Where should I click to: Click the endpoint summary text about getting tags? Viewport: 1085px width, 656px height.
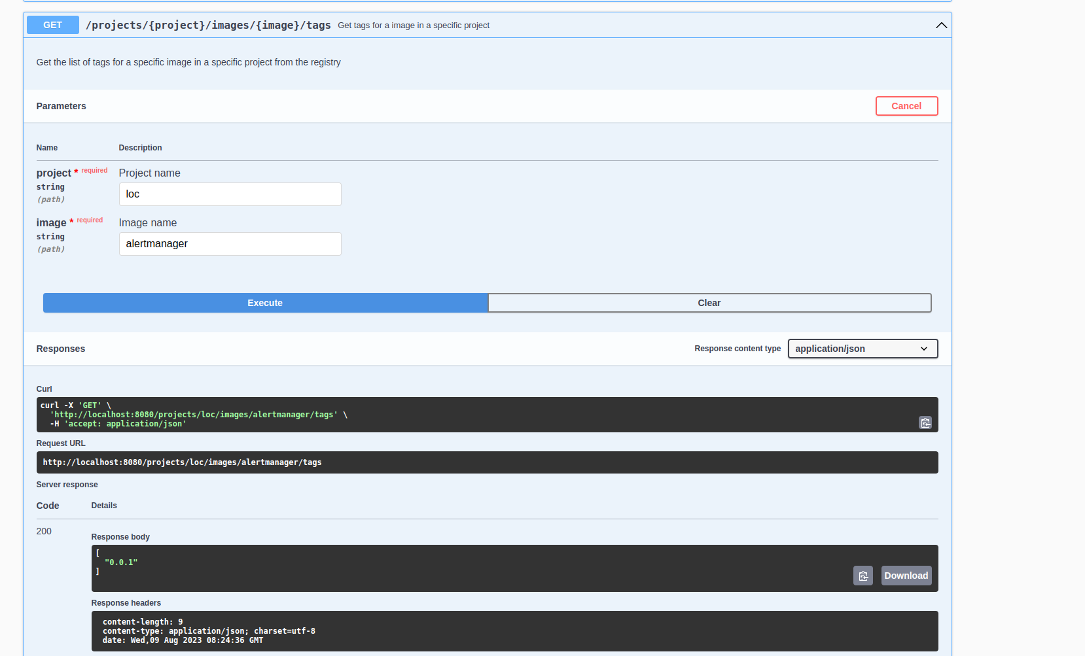click(x=414, y=26)
